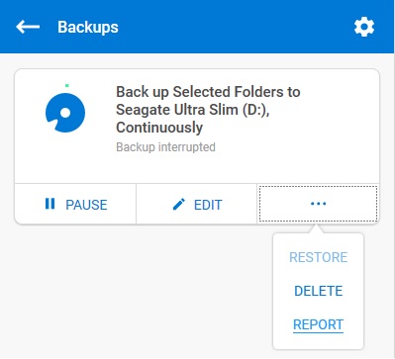Select the 'Back up Selected Folders' title line
Viewport: 395px width, 359px height.
coord(208,92)
